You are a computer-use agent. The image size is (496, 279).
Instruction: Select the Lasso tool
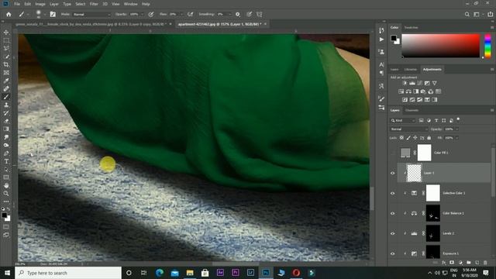coord(6,48)
